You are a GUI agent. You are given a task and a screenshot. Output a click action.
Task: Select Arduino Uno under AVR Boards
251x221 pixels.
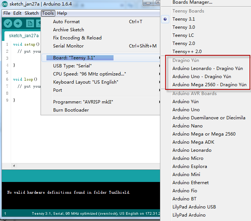186,110
